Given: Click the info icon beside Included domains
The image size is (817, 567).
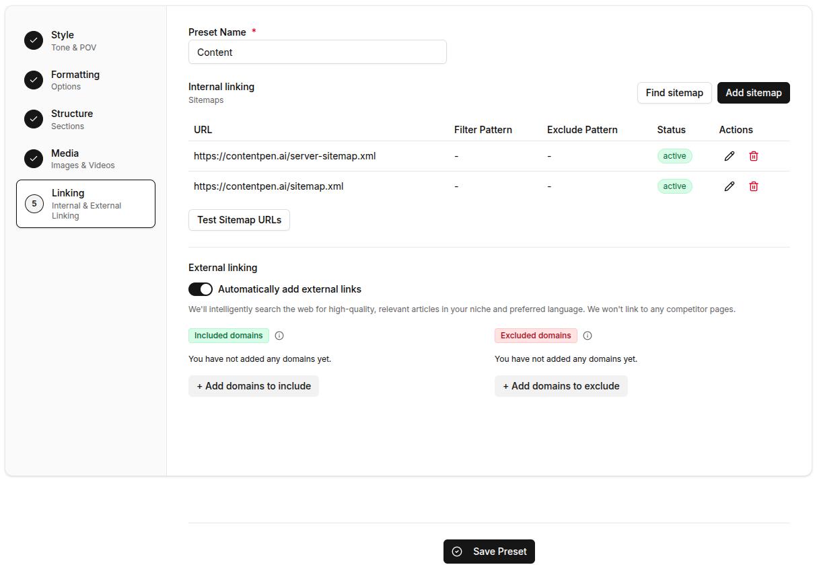Looking at the screenshot, I should tap(279, 335).
